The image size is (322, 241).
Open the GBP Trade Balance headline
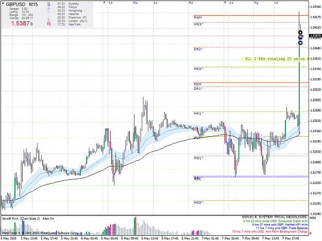click(x=282, y=228)
